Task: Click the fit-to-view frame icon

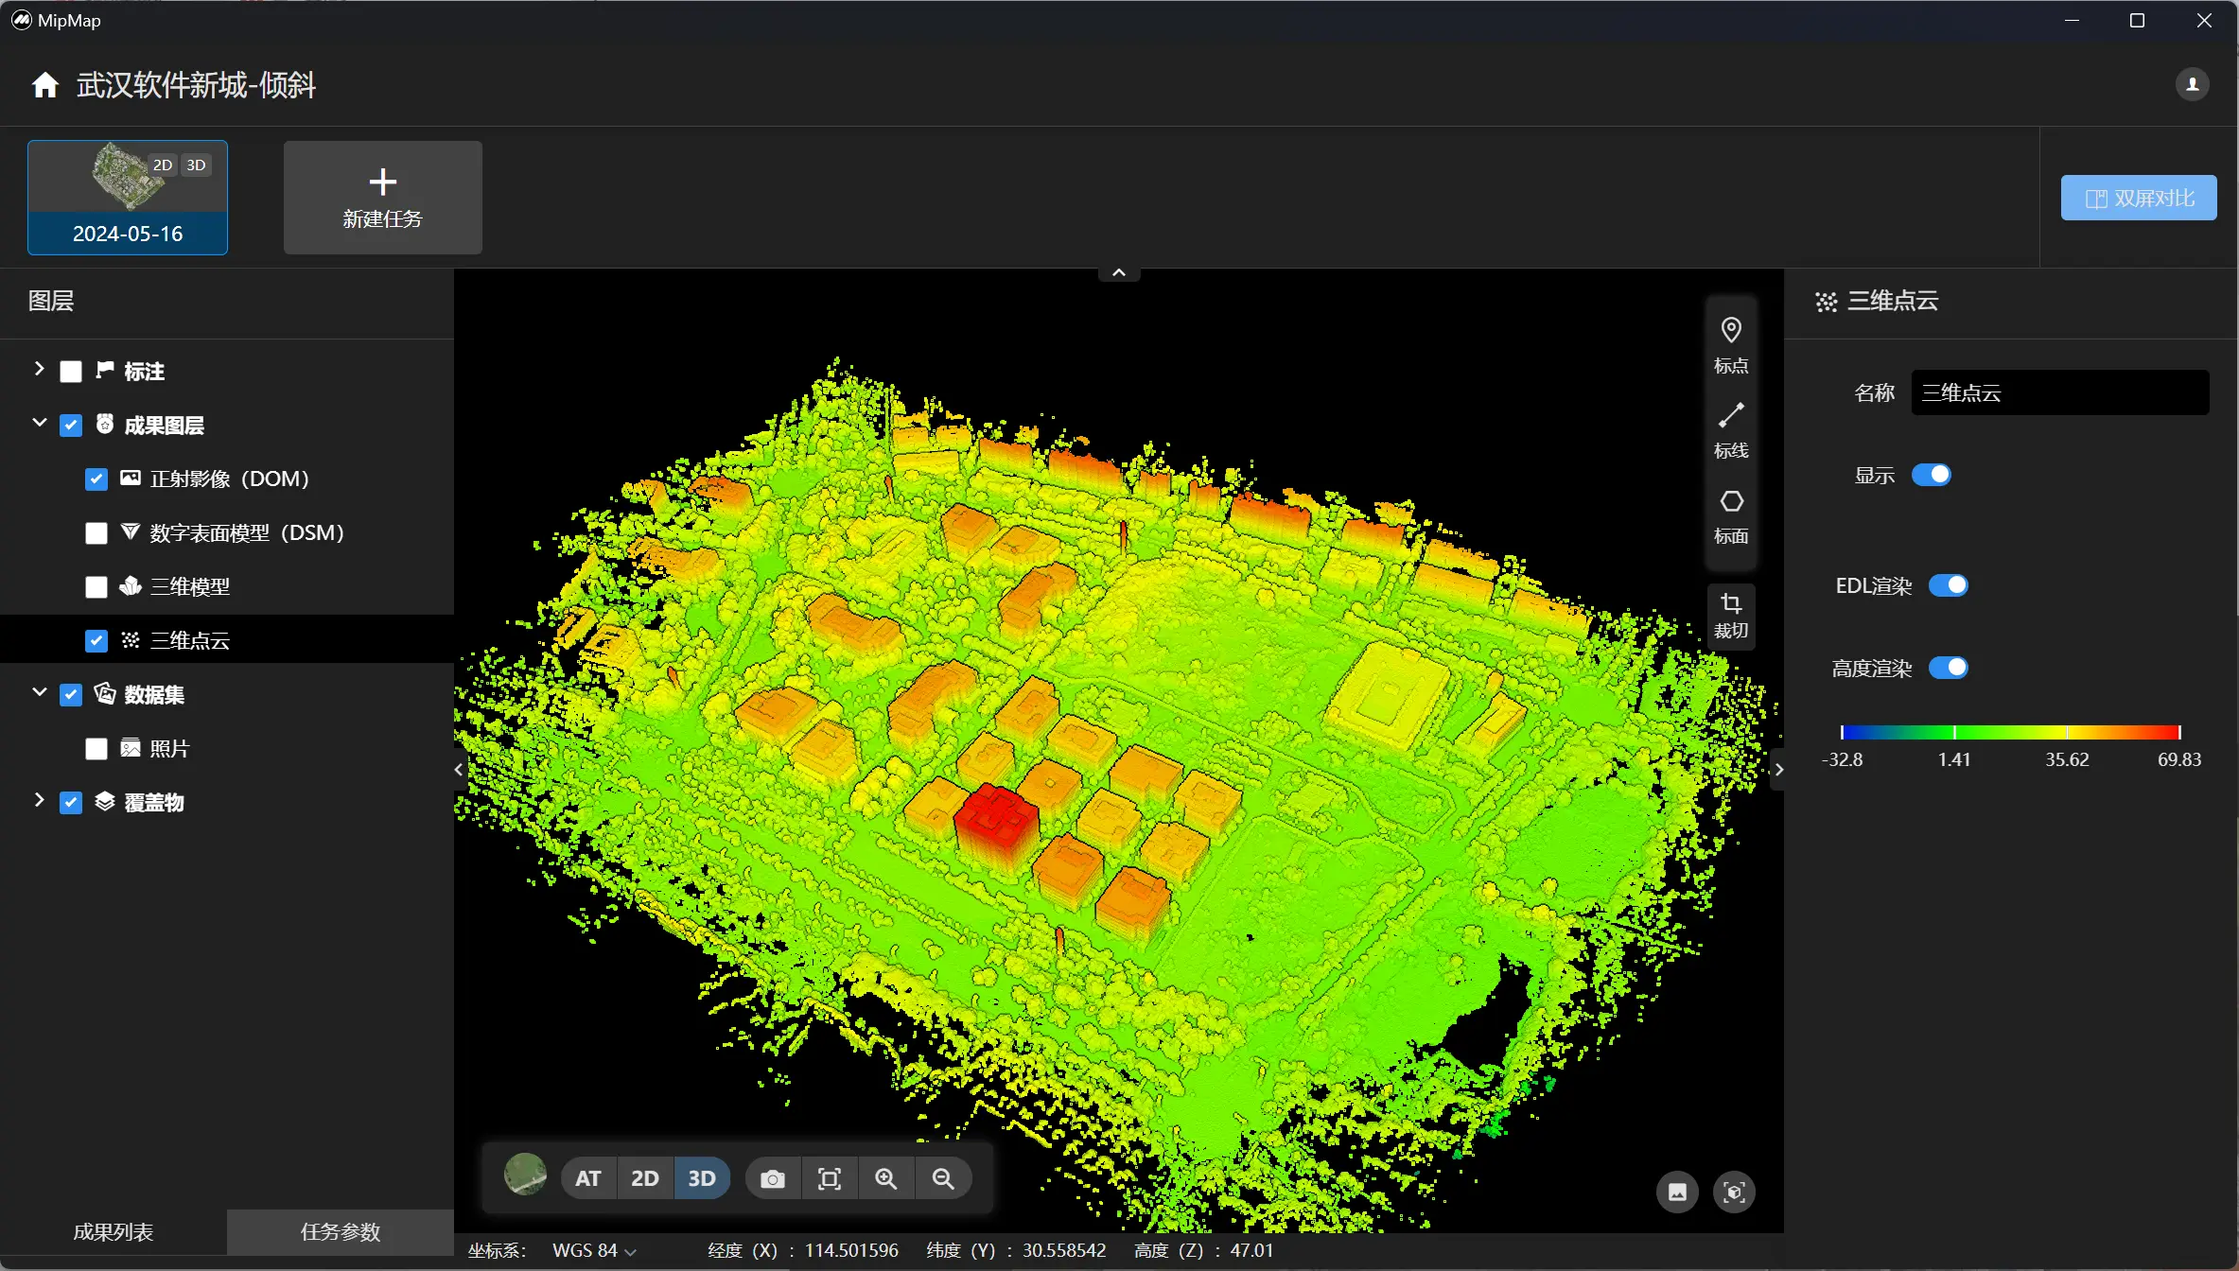Action: tap(830, 1179)
